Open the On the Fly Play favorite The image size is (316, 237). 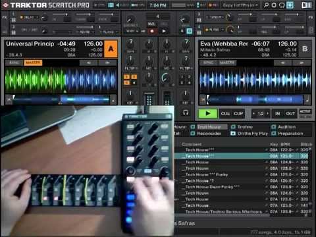coord(252,134)
